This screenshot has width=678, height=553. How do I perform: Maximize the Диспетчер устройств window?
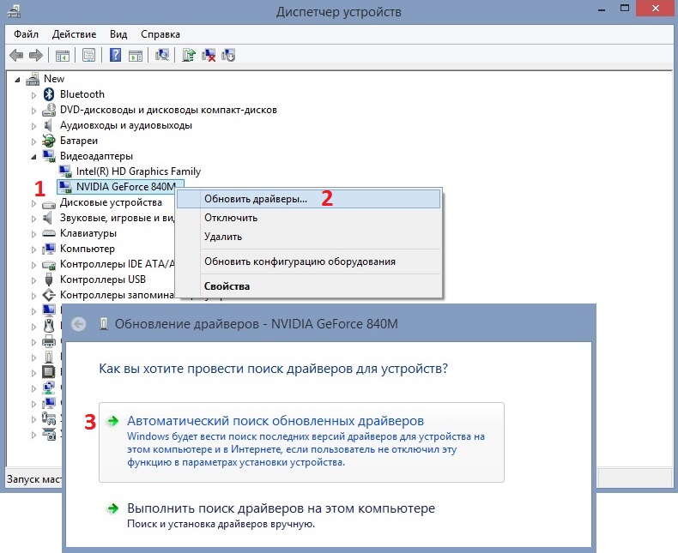624,9
